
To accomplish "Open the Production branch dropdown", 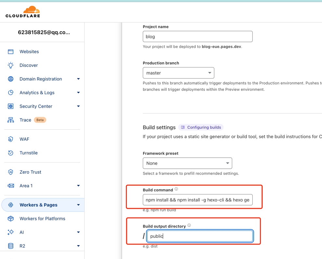I will tap(179, 73).
